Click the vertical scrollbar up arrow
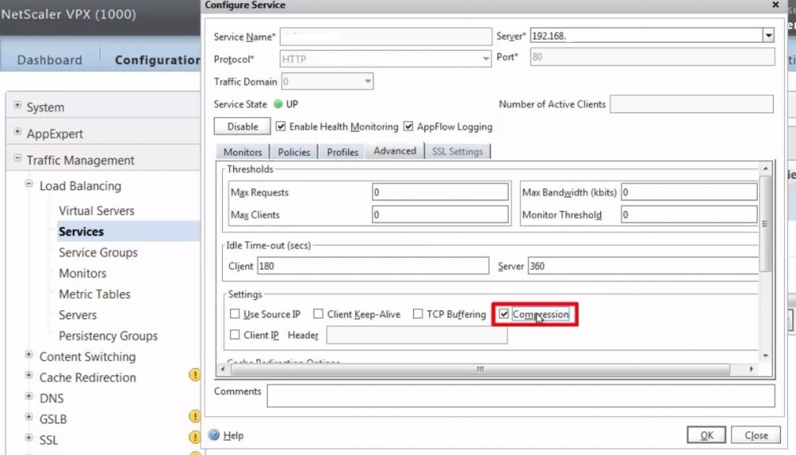The height and width of the screenshot is (455, 796). click(766, 169)
